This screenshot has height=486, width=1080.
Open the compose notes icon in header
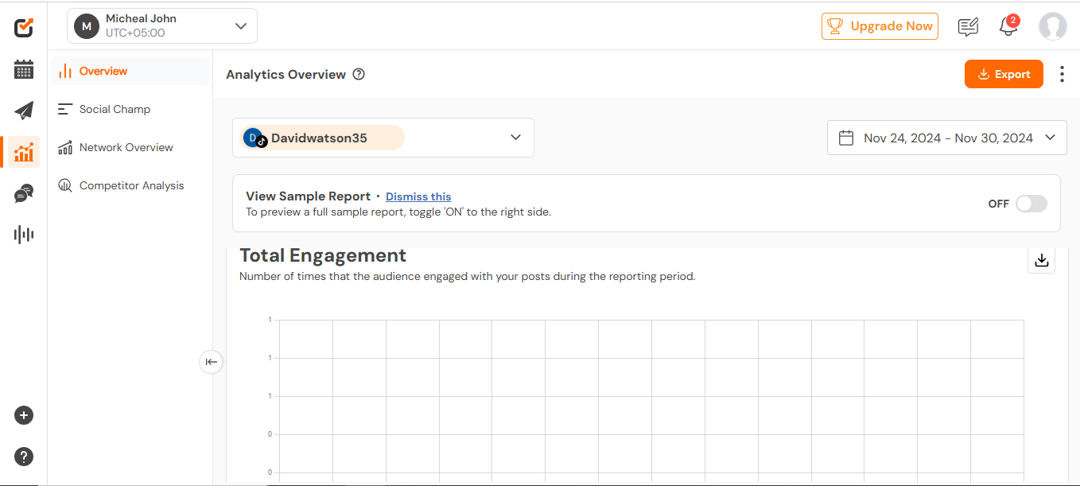pyautogui.click(x=968, y=27)
